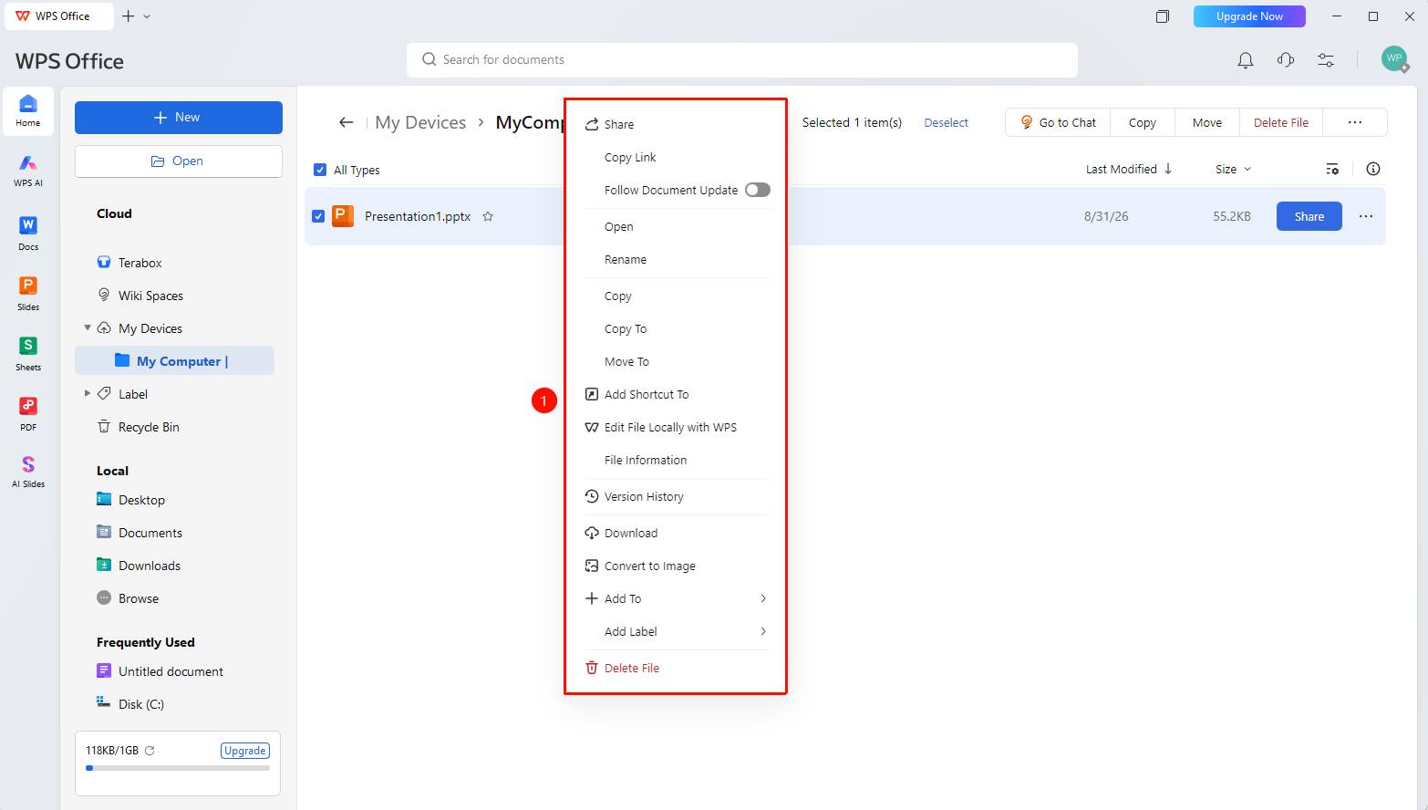Expand the Label tree node
This screenshot has width=1428, height=810.
click(x=88, y=393)
